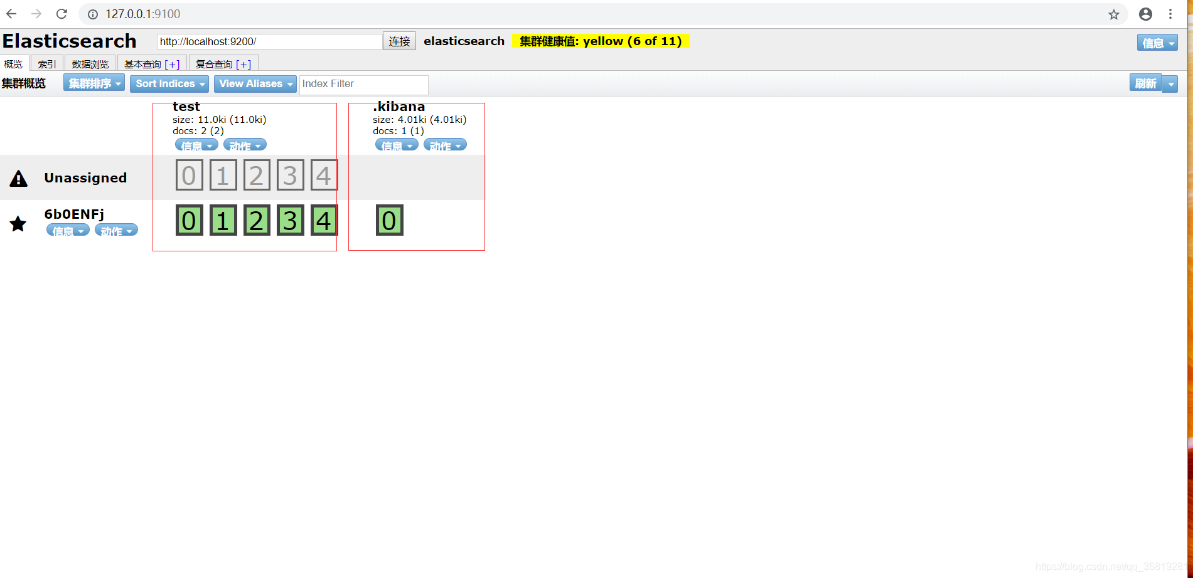Viewport: 1193px width, 578px height.
Task: Open 动作 dropdown for test index
Action: click(x=245, y=145)
